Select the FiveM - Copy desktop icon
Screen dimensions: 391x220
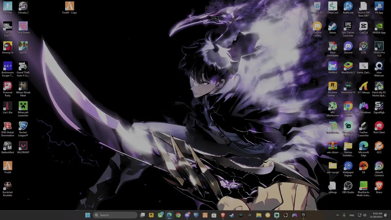pyautogui.click(x=69, y=8)
